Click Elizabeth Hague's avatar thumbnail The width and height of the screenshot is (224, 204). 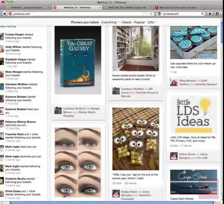point(2,61)
